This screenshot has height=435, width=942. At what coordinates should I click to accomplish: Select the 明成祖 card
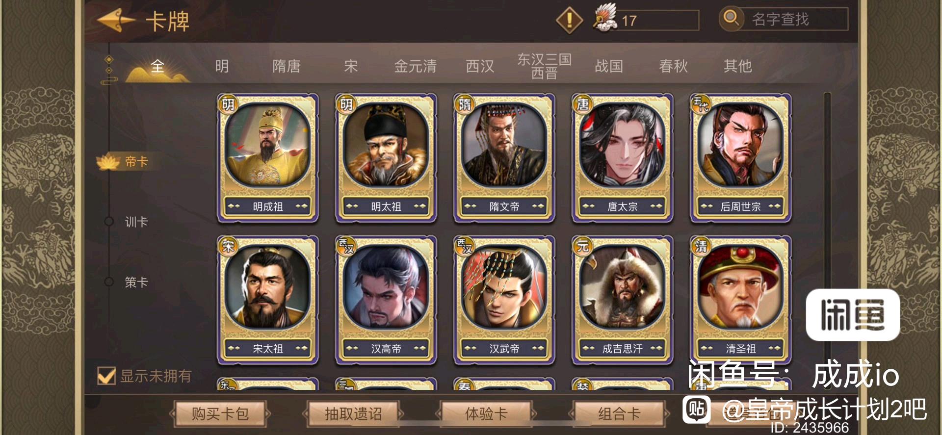[x=268, y=158]
